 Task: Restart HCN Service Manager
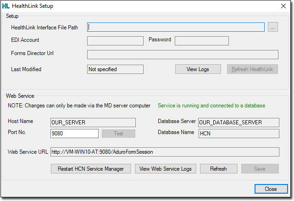91,168
